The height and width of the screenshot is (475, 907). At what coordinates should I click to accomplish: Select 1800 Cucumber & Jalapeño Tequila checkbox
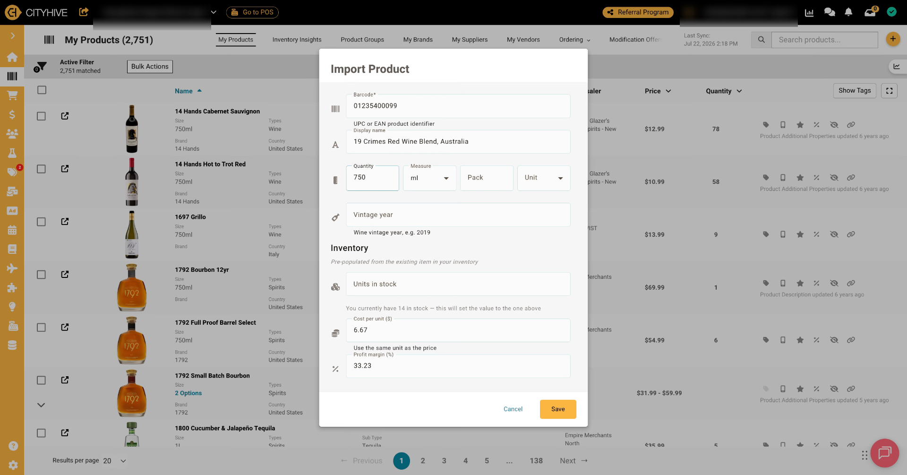42,433
